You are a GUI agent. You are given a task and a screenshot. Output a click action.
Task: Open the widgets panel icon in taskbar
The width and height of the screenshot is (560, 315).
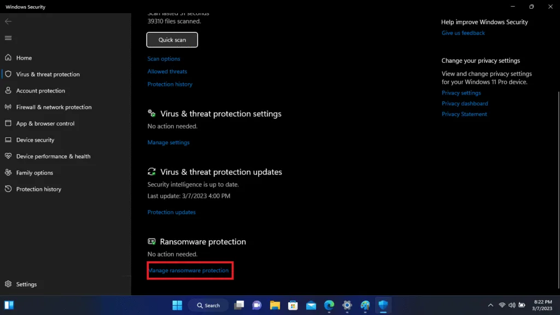coord(9,305)
